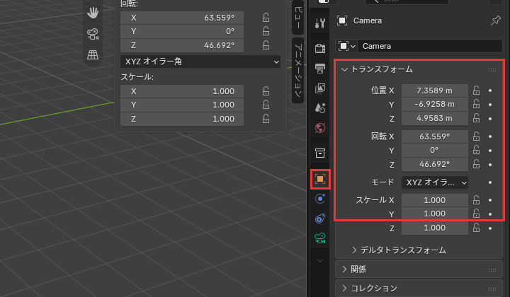Click sidebar rotation Y field 0°
This screenshot has height=297, width=510.
tap(182, 32)
